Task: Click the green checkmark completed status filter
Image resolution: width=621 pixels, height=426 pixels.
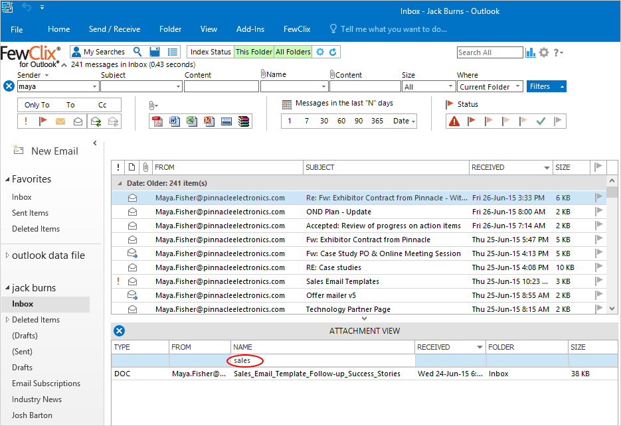Action: coord(541,121)
